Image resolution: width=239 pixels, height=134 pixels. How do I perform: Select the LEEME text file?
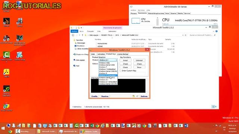click(100, 46)
